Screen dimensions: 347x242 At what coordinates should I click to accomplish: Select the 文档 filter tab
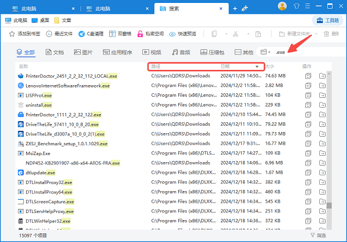(x=54, y=52)
